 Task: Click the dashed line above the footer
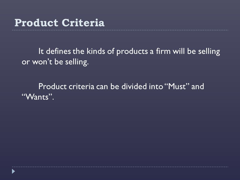(120, 167)
